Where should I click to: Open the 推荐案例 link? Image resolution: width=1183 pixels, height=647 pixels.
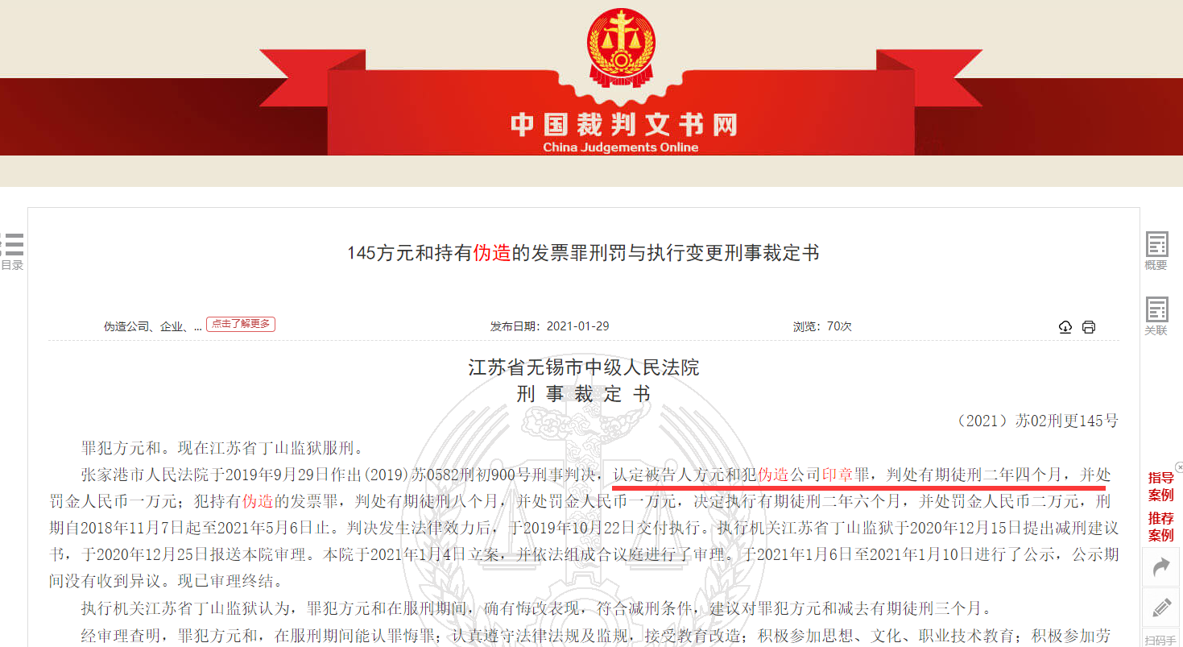(x=1160, y=526)
